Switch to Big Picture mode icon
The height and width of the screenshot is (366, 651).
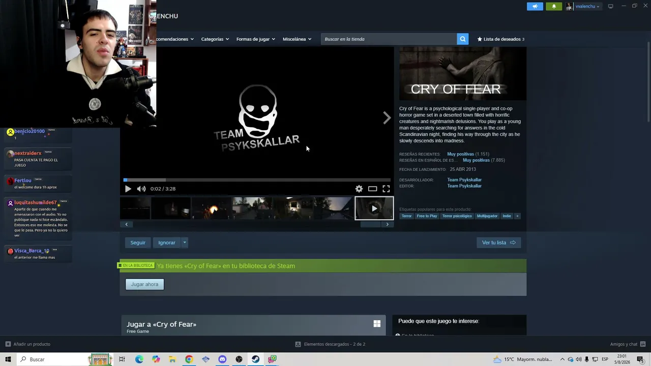(610, 6)
